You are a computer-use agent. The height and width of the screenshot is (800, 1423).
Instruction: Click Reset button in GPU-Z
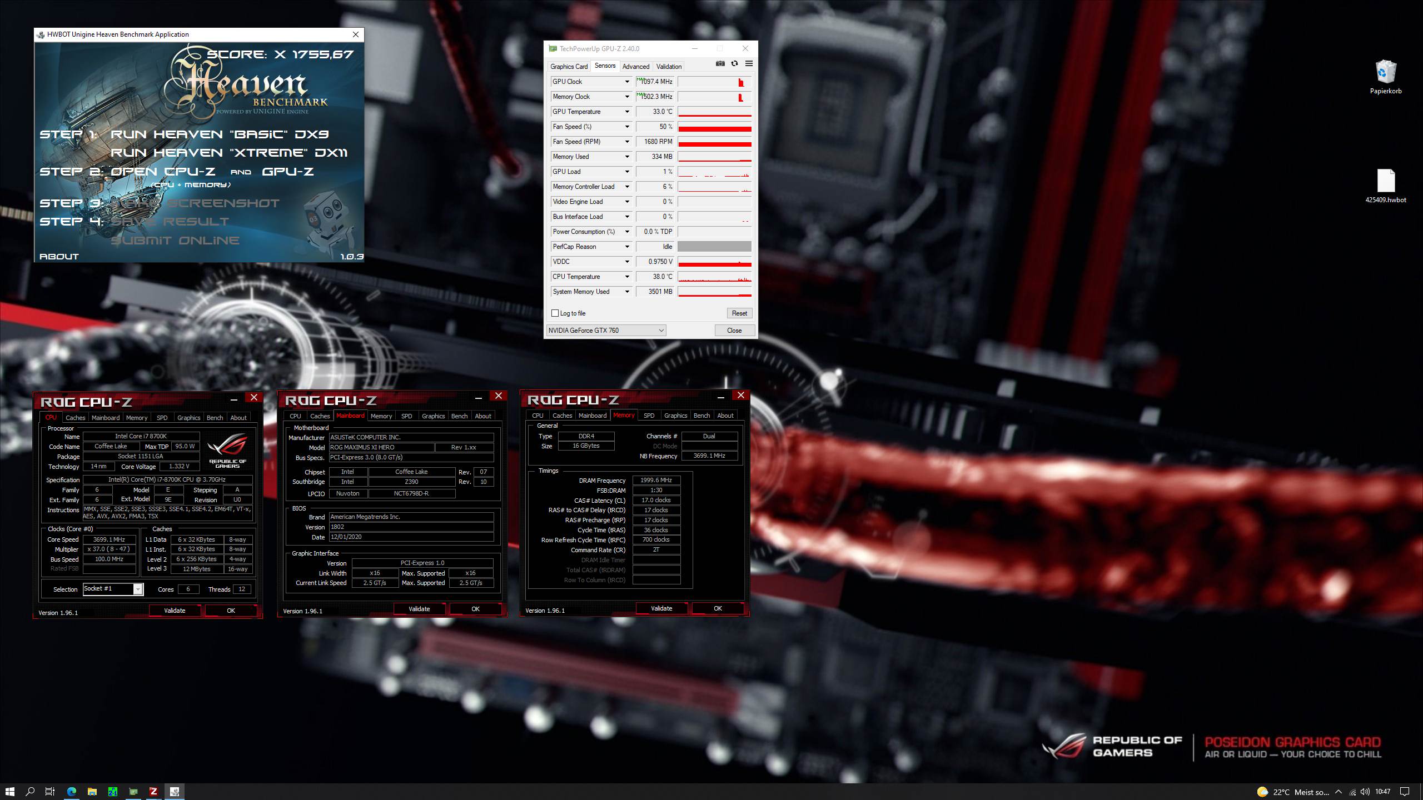click(739, 313)
